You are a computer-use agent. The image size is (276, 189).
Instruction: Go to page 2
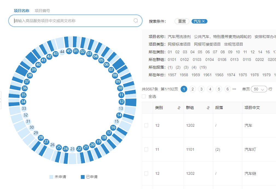pyautogui.click(x=193, y=89)
